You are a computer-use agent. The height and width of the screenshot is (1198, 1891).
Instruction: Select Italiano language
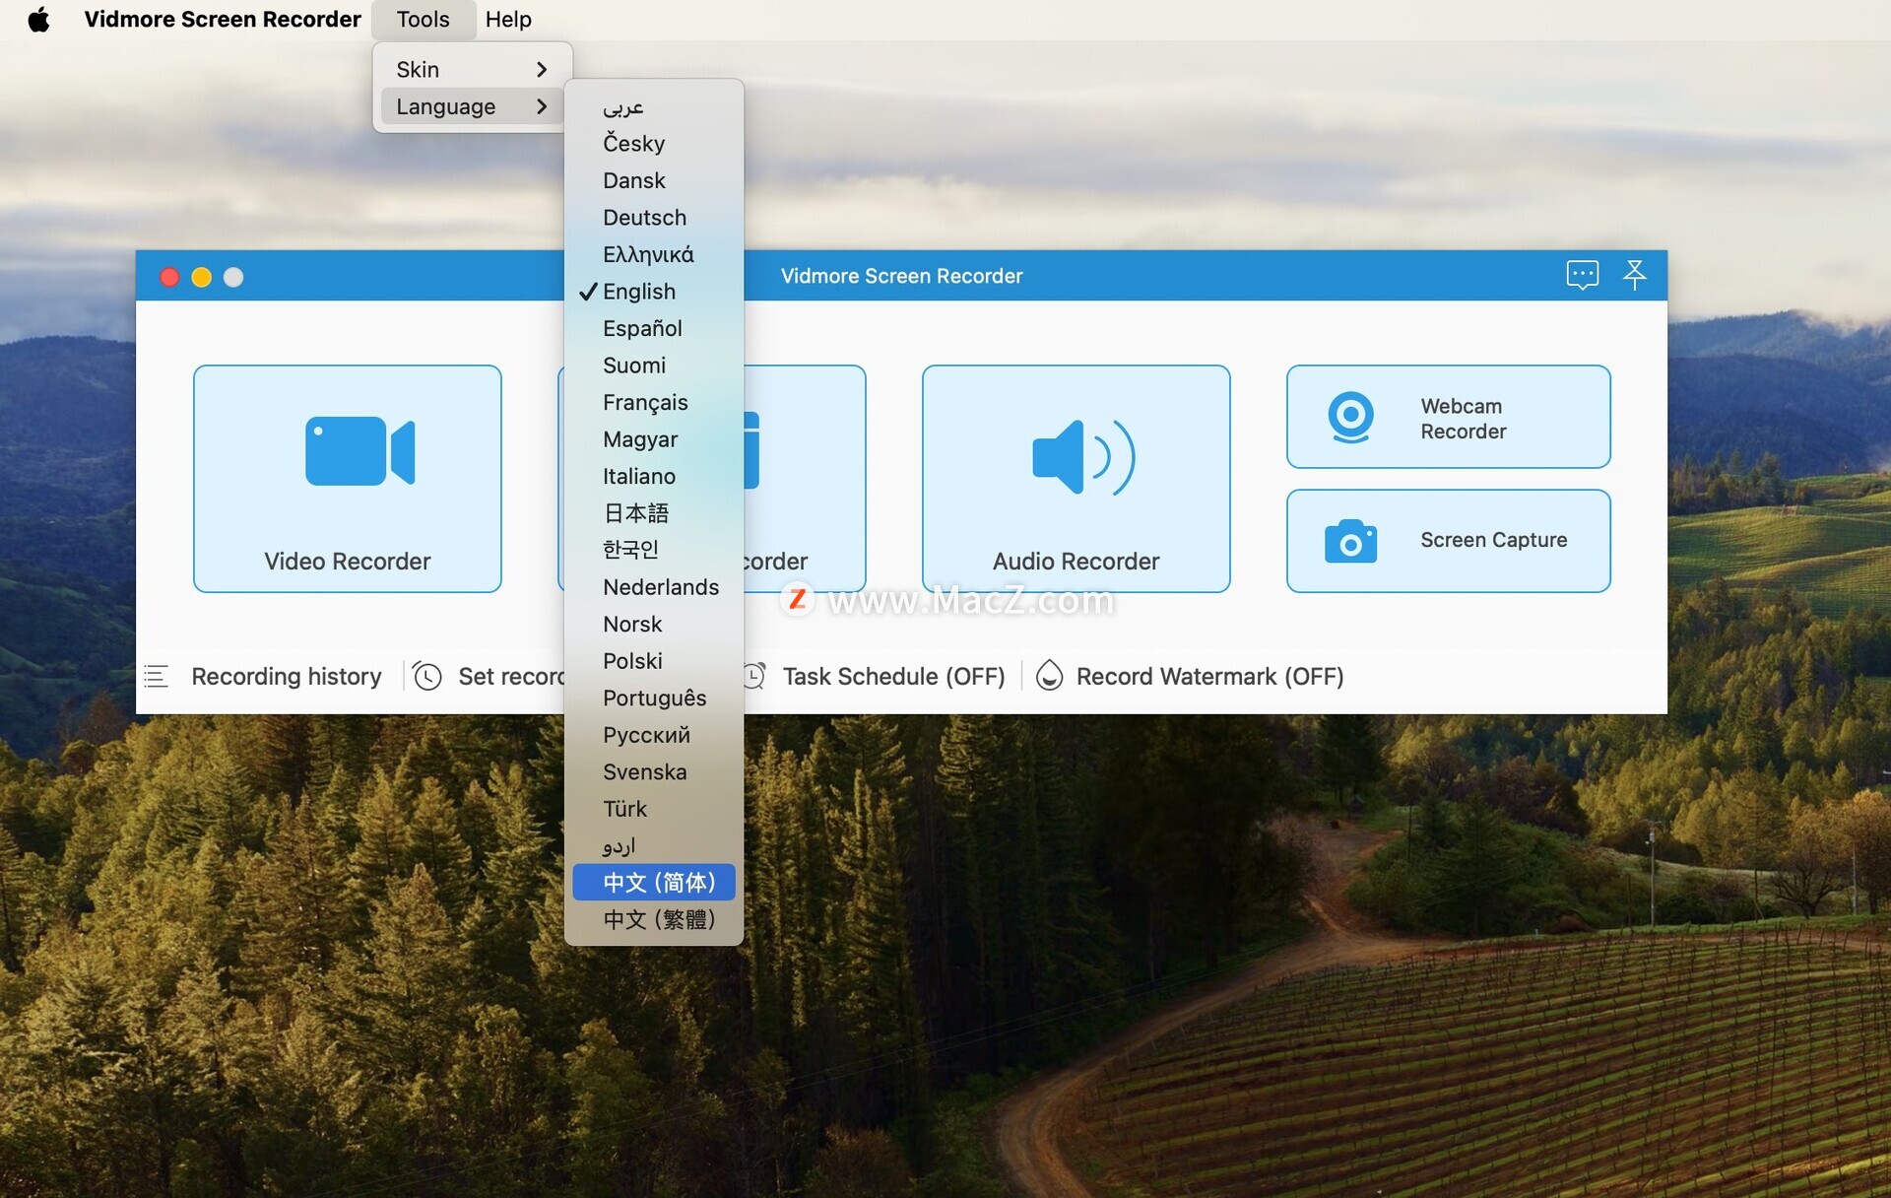654,476
